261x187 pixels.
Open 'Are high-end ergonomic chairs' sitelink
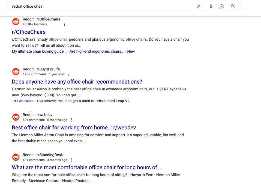coord(97,51)
